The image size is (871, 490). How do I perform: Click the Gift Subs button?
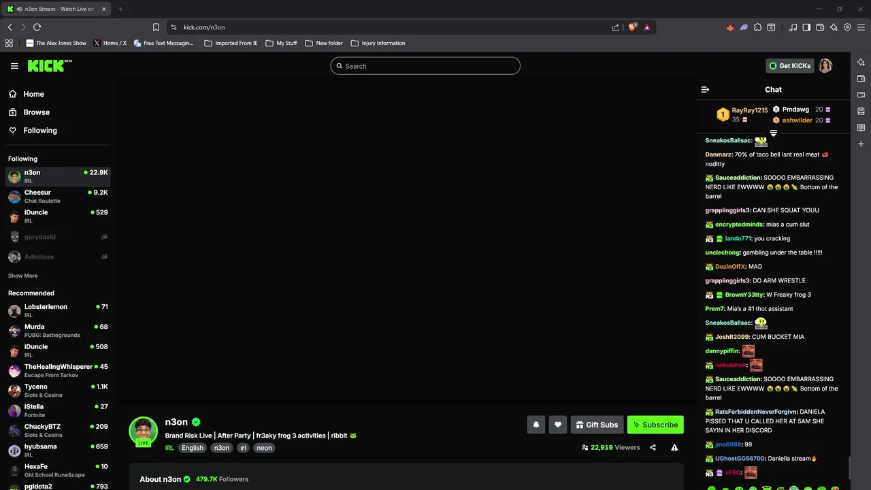click(597, 425)
